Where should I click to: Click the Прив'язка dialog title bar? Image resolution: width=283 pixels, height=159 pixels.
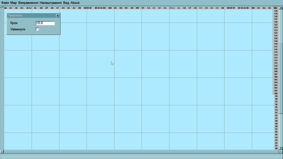point(31,16)
